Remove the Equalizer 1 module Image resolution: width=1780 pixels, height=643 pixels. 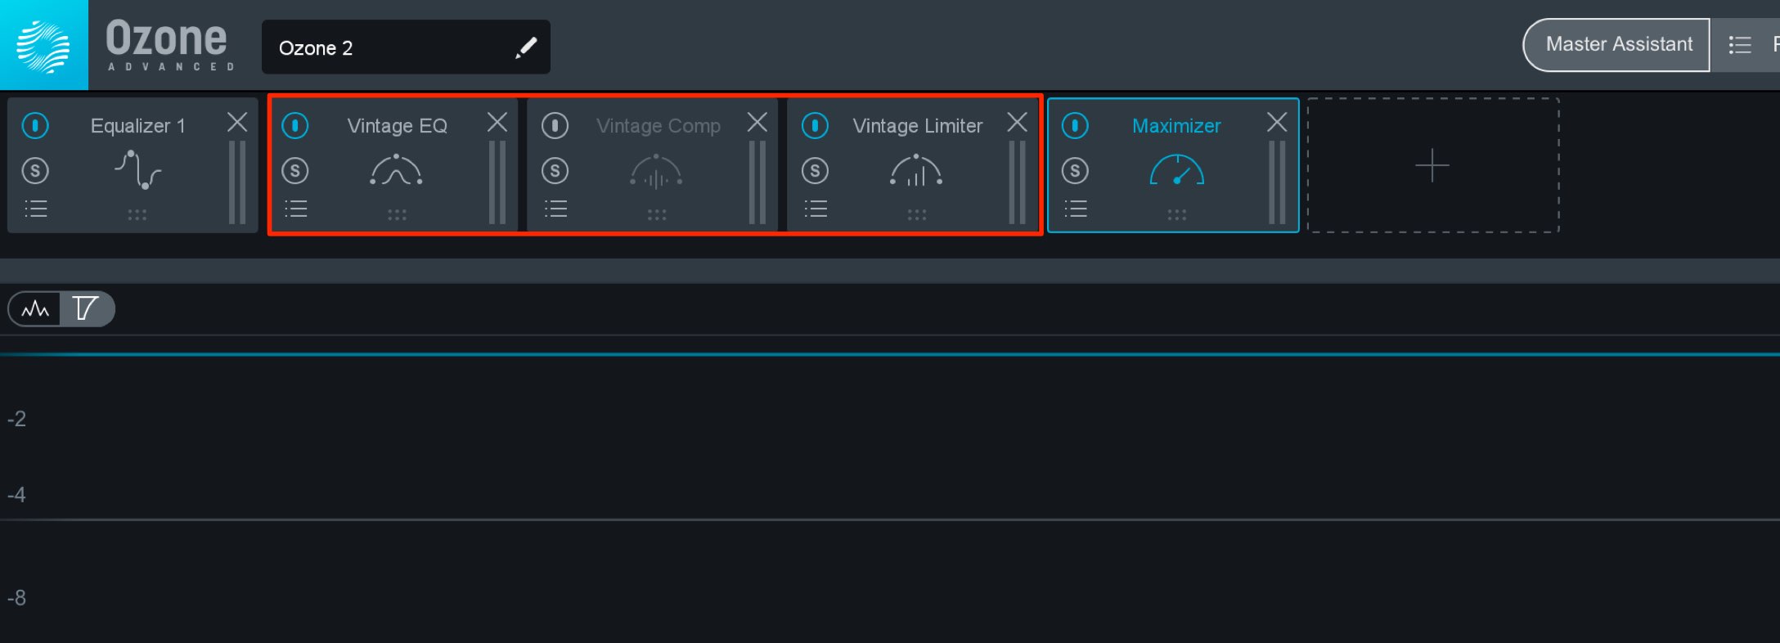point(237,122)
